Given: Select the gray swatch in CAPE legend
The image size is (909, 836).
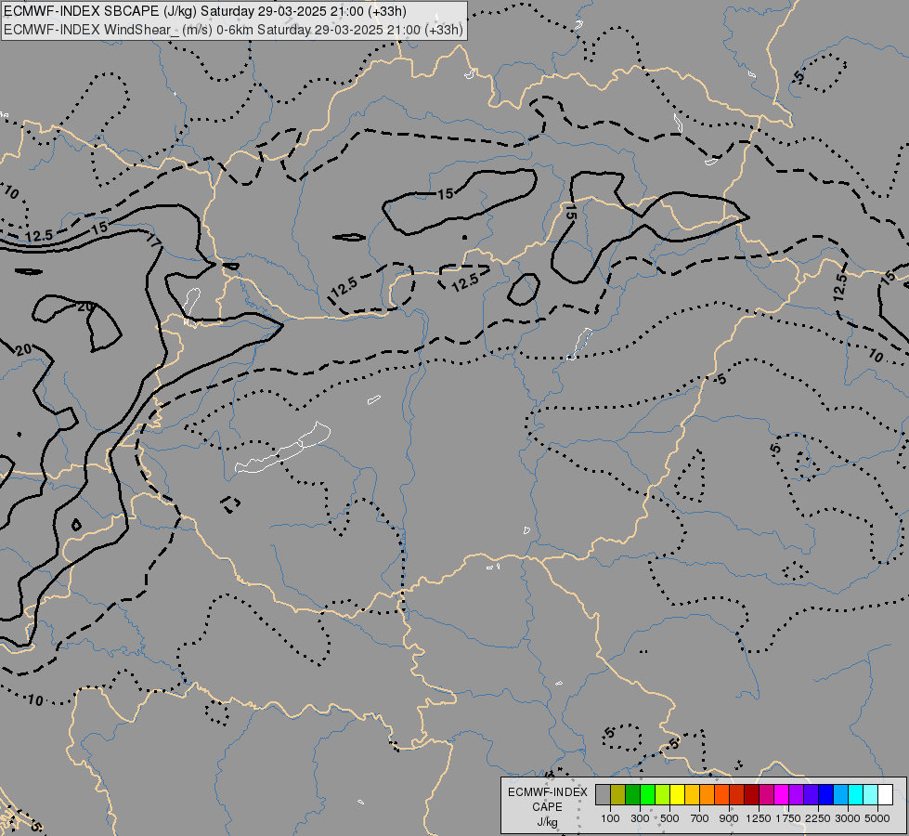Looking at the screenshot, I should coord(603,794).
